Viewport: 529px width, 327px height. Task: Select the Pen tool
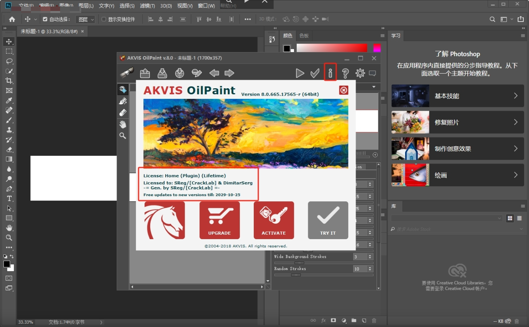tap(9, 189)
